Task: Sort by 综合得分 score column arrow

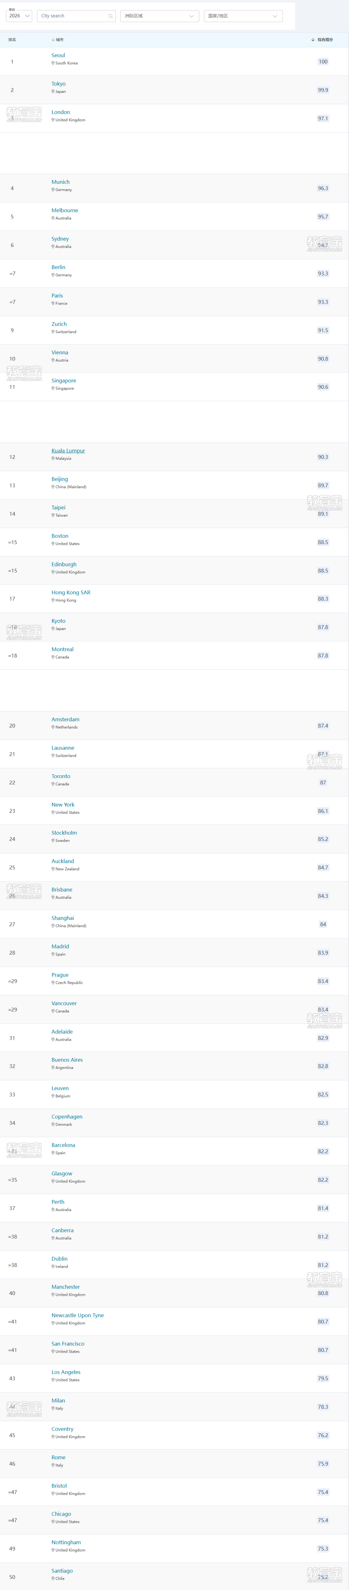Action: tap(312, 39)
